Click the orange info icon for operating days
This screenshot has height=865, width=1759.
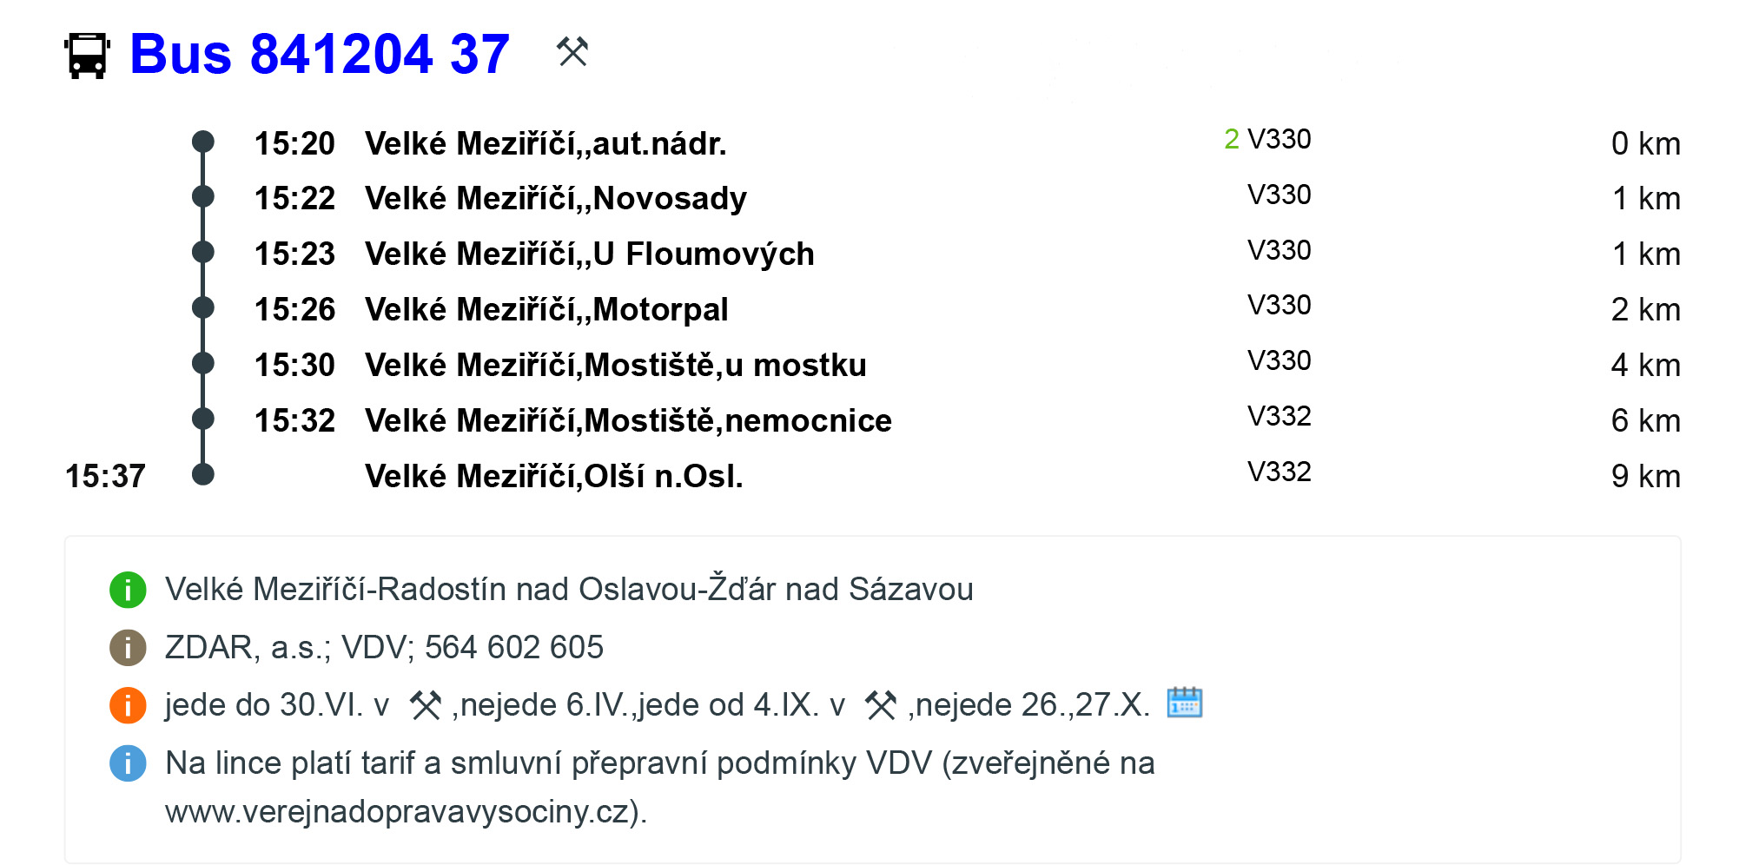click(x=128, y=705)
